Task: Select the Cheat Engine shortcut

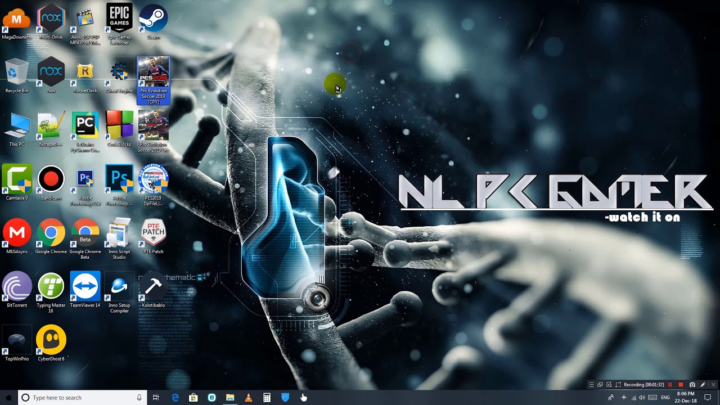Action: click(119, 76)
